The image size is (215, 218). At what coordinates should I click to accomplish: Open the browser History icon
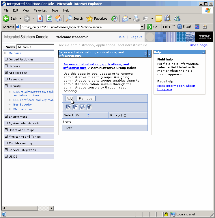[114, 19]
